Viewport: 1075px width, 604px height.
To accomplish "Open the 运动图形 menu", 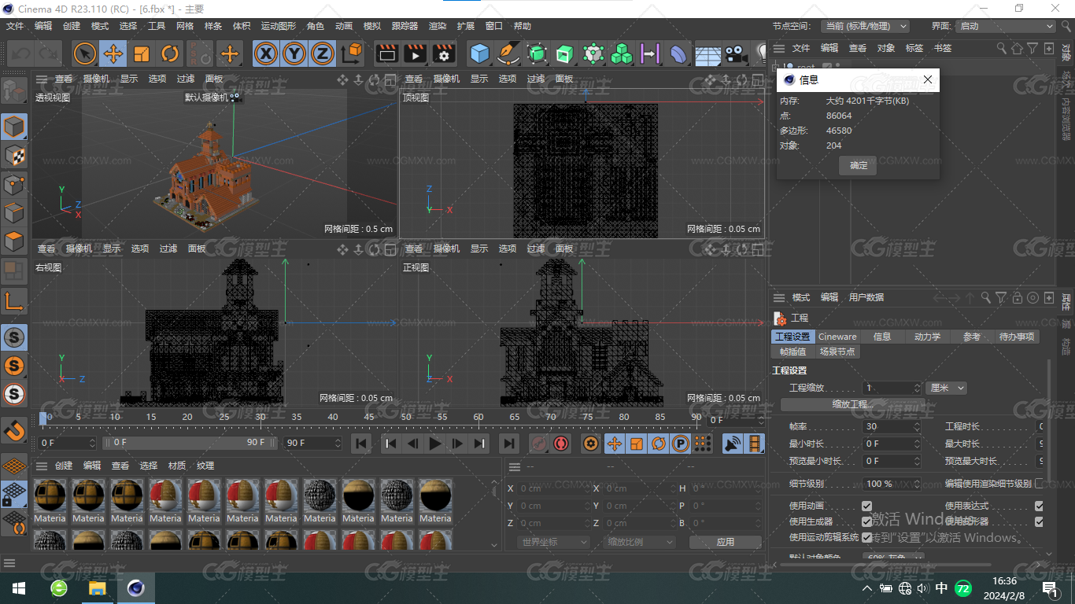I will (279, 26).
